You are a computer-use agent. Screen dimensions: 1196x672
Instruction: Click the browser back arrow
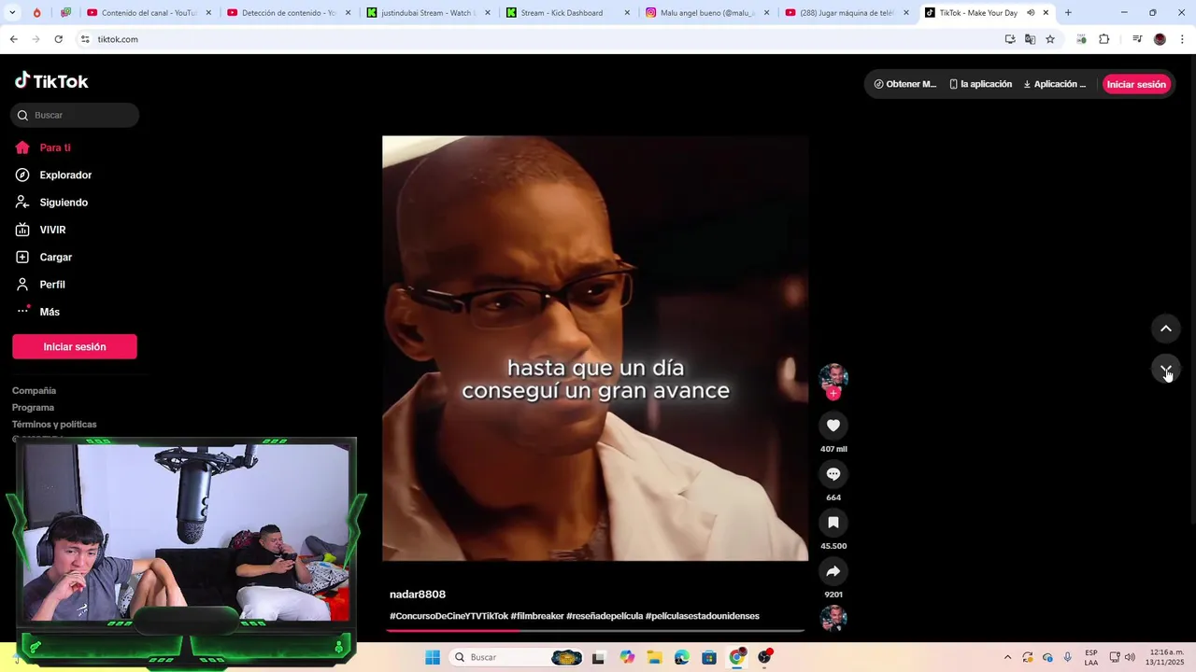click(x=13, y=39)
